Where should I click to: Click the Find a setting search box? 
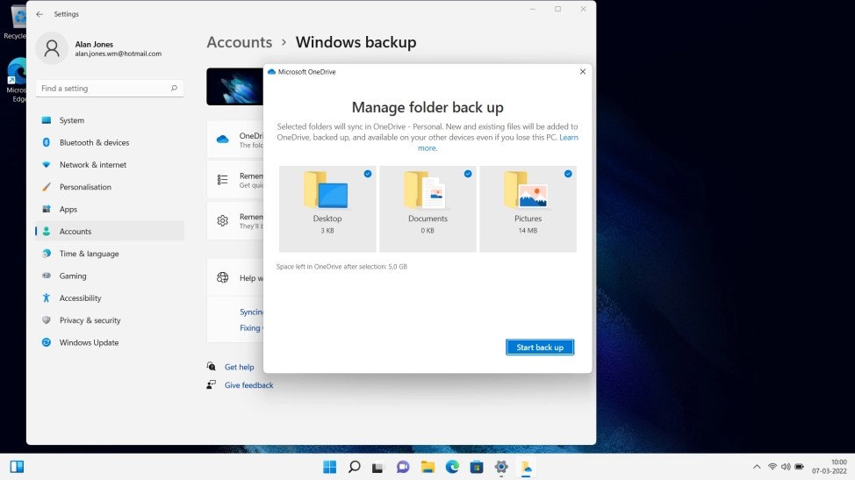tap(110, 89)
